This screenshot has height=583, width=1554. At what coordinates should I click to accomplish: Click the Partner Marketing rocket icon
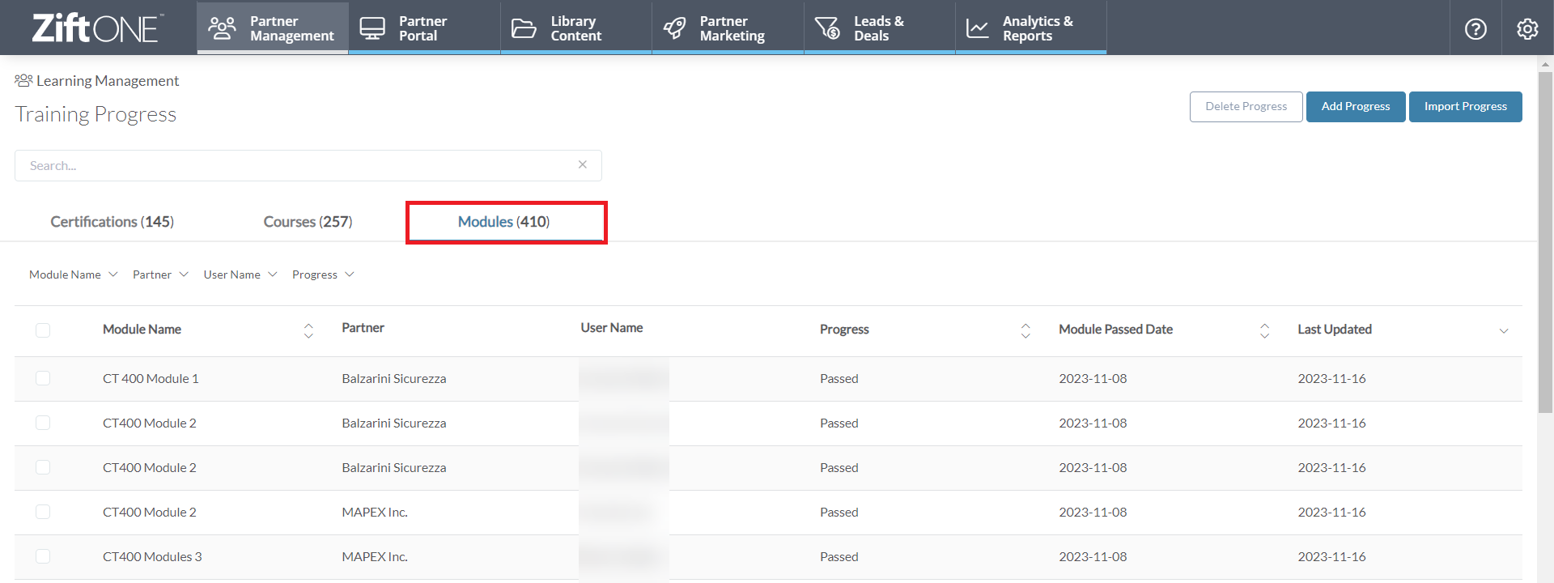pyautogui.click(x=674, y=28)
